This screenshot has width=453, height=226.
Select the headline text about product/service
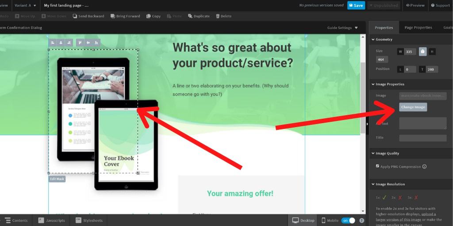click(233, 55)
